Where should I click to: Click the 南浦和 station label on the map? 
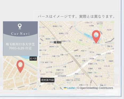tap(58, 42)
